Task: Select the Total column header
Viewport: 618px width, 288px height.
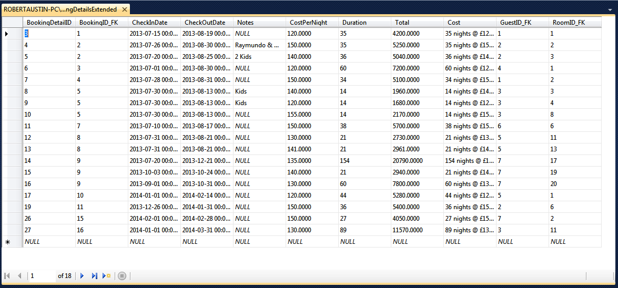Action: click(x=418, y=23)
